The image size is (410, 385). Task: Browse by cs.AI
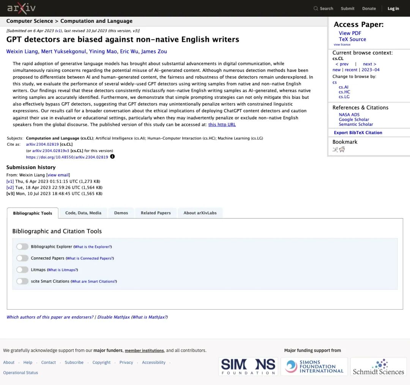[344, 87]
